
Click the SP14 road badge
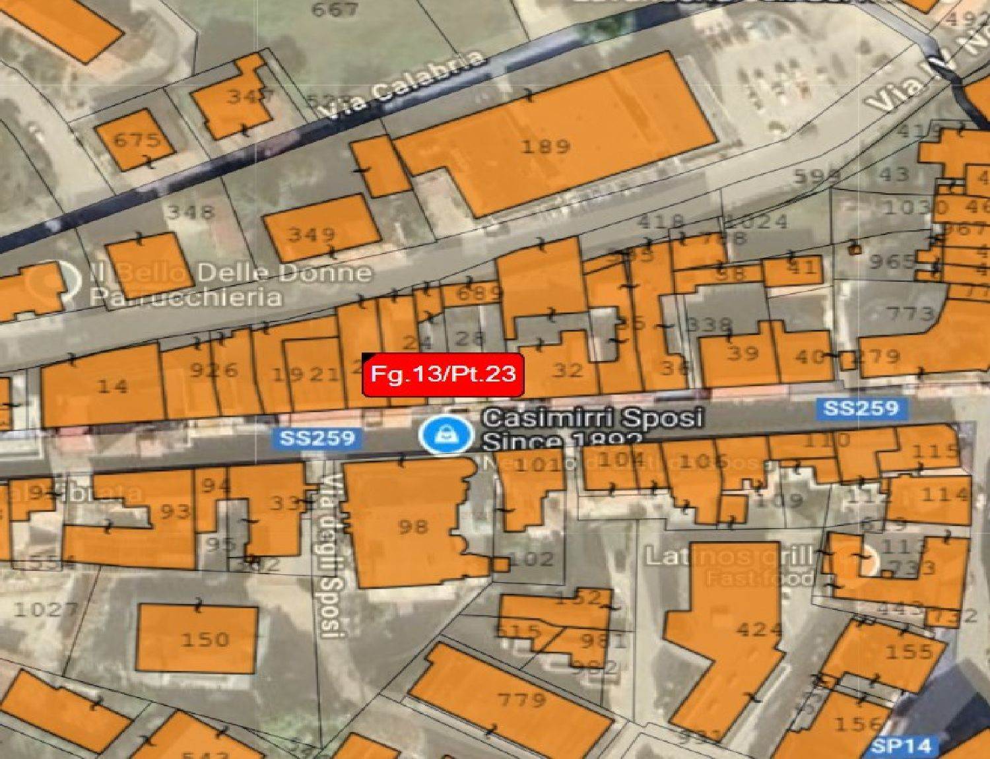(x=902, y=746)
